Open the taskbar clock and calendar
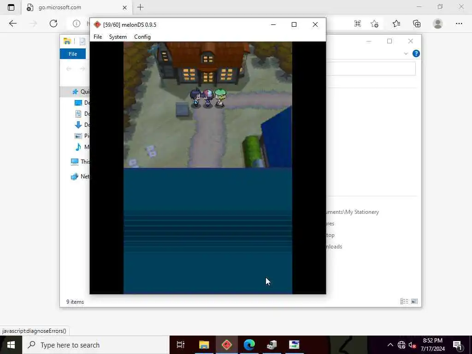472x354 pixels. click(x=432, y=345)
